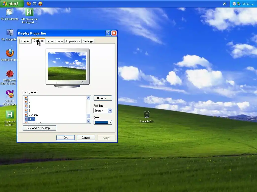Screen dimensions: 257x192
Task: Choose background item 8
Action: [x=29, y=106]
